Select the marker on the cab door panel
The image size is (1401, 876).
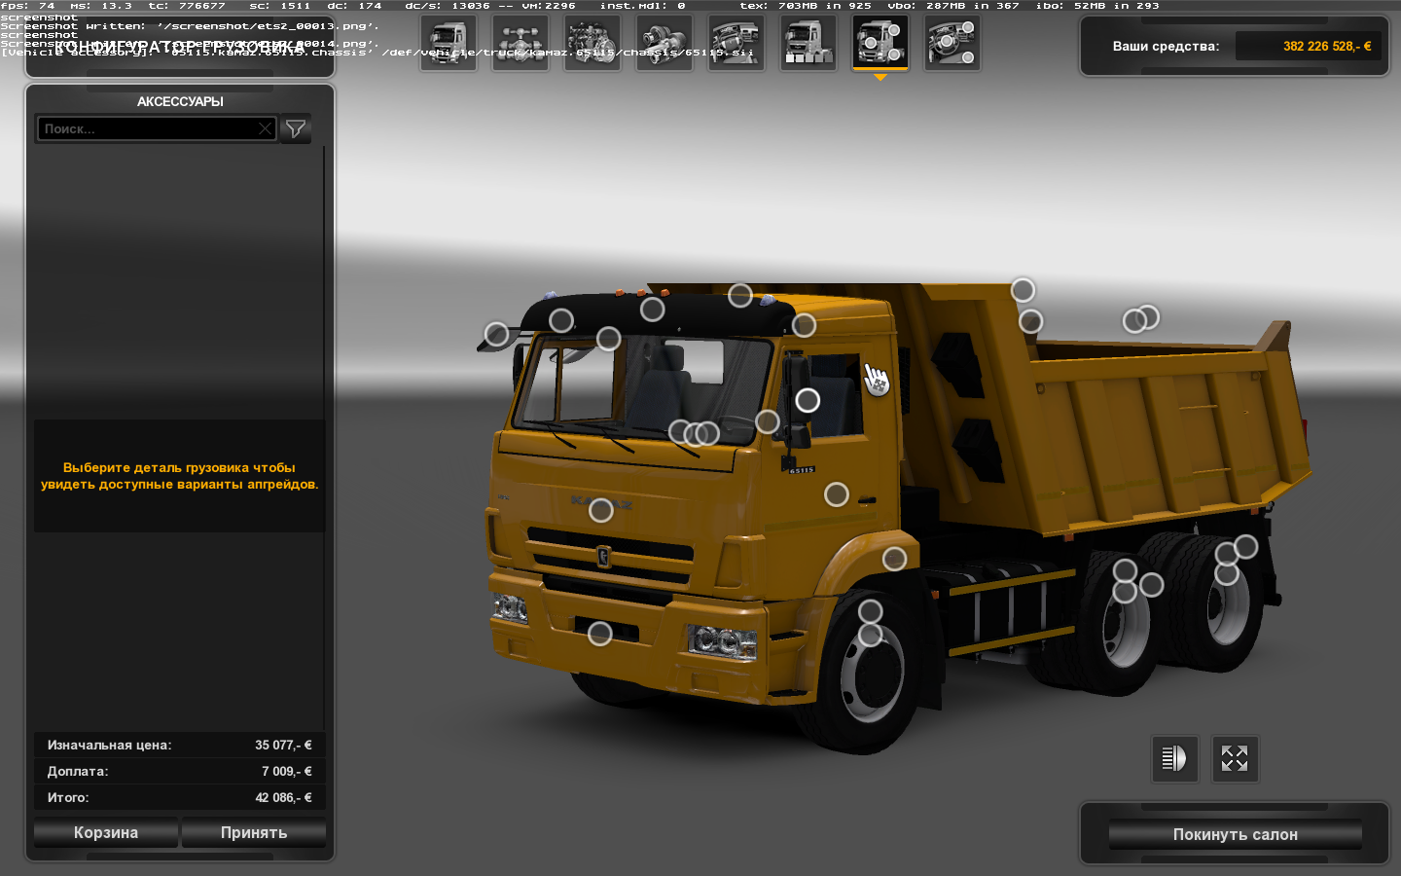point(837,494)
